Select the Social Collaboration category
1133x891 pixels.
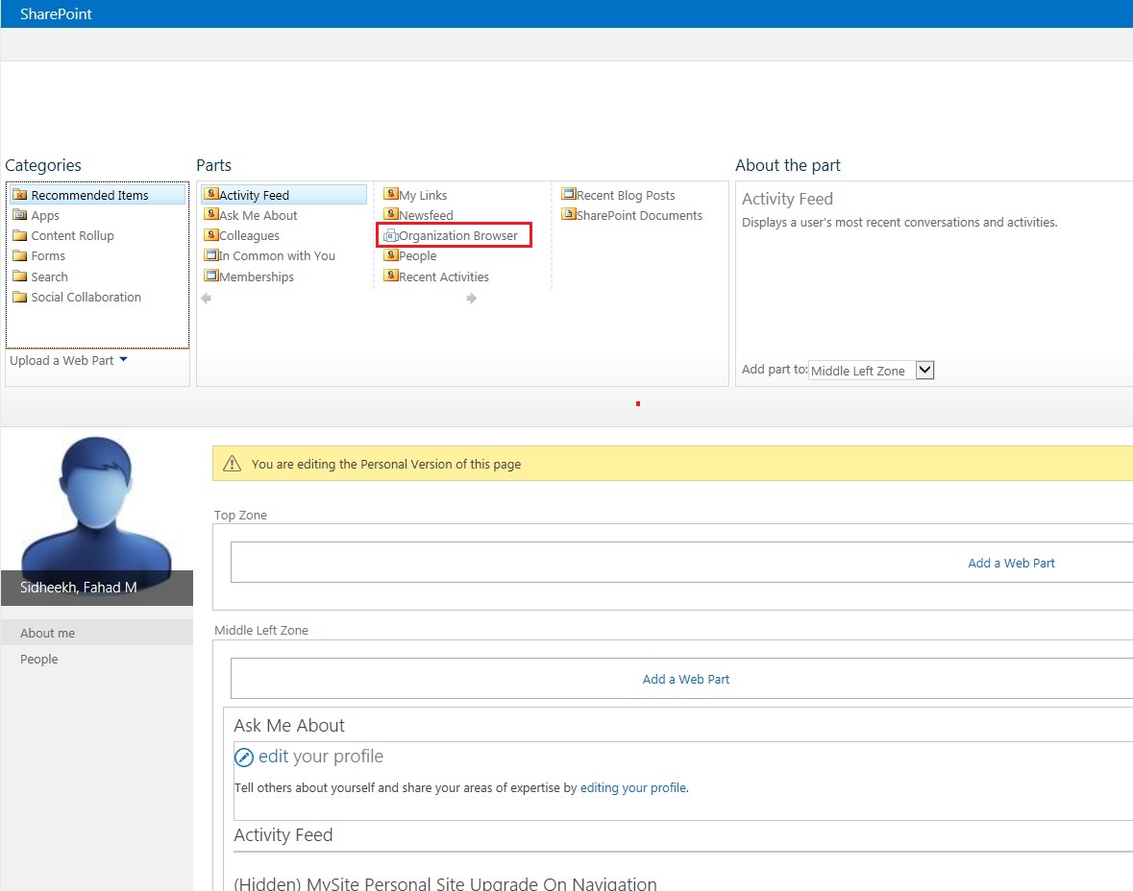(x=86, y=297)
